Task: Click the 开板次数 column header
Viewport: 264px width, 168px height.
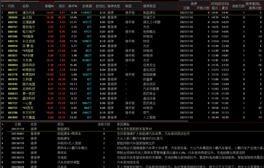Action: 203,8
